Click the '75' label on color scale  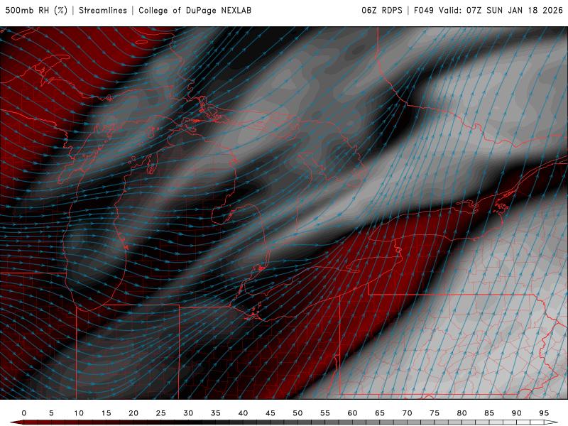[x=435, y=413]
